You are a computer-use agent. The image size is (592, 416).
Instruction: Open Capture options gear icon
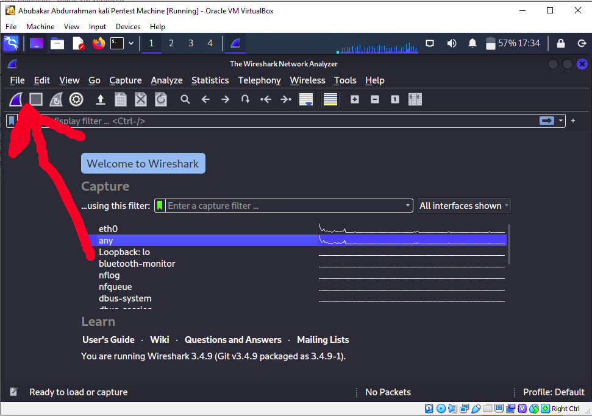[x=76, y=99]
